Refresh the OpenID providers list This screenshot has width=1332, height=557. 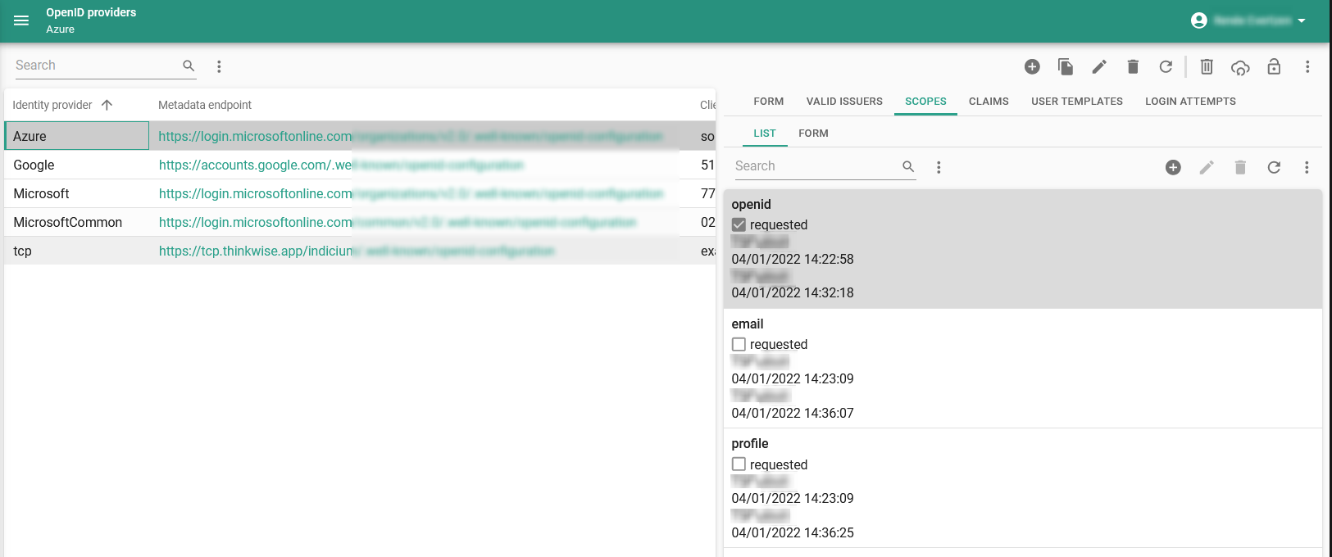[1166, 66]
